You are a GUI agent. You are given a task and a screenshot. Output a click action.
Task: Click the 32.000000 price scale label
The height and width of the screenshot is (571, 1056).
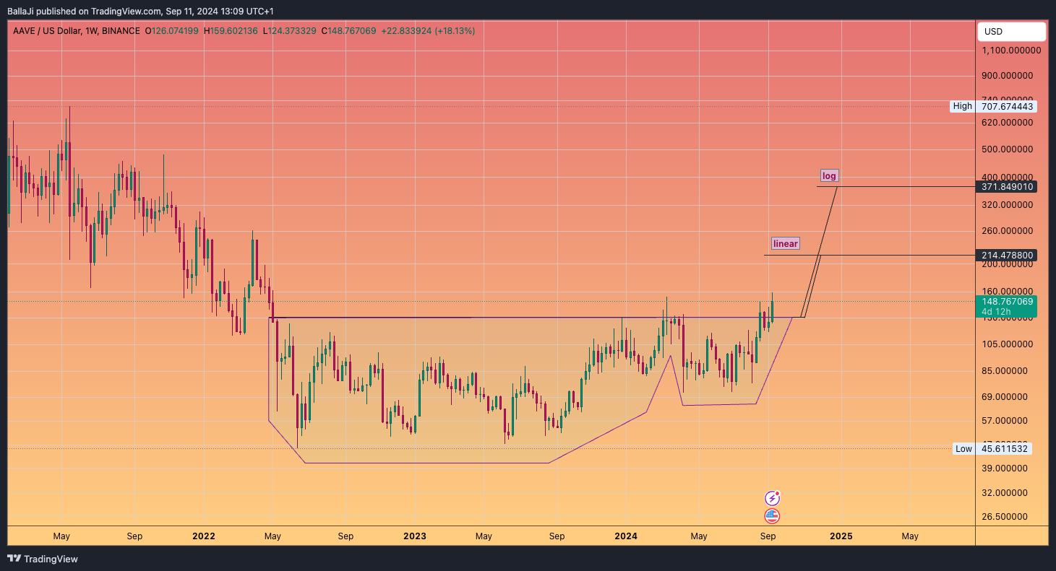pos(1005,492)
